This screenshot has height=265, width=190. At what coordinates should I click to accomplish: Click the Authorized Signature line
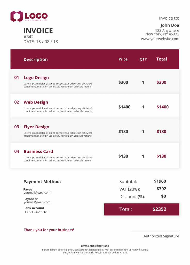click(155, 232)
